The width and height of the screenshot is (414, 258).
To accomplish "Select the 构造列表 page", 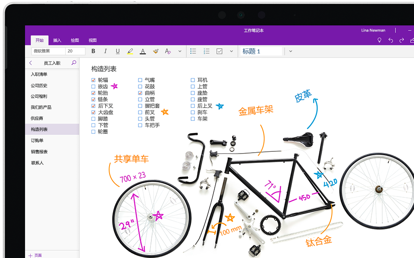I will click(52, 129).
